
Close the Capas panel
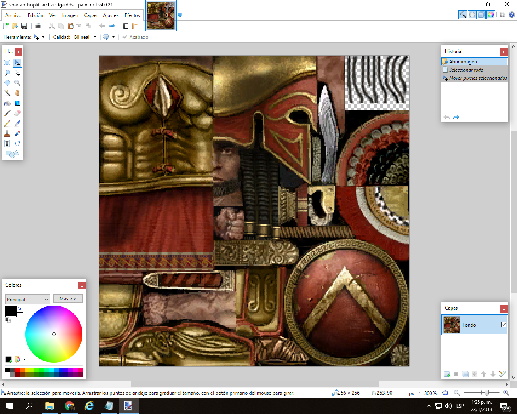tap(504, 308)
